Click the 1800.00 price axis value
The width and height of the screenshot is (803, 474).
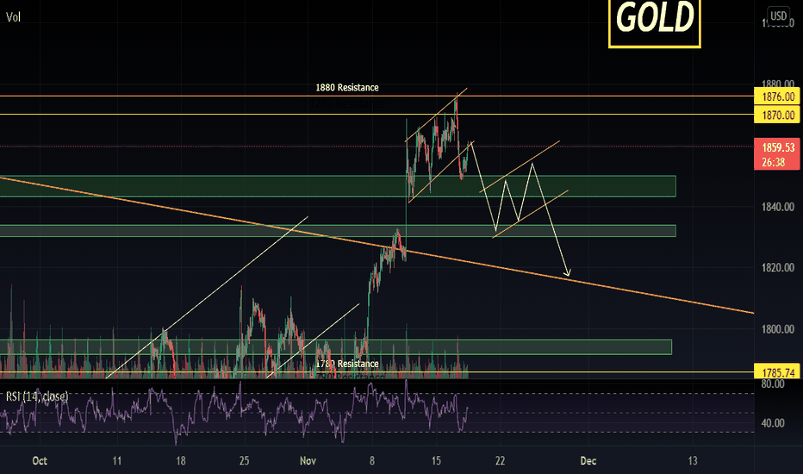tap(777, 329)
